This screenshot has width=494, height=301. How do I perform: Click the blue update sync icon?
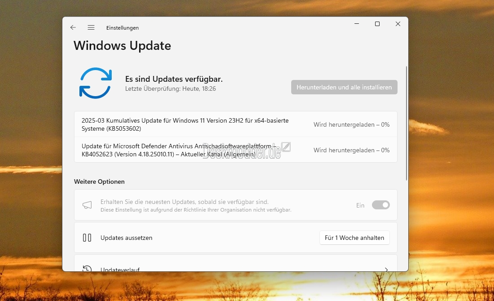coord(96,83)
